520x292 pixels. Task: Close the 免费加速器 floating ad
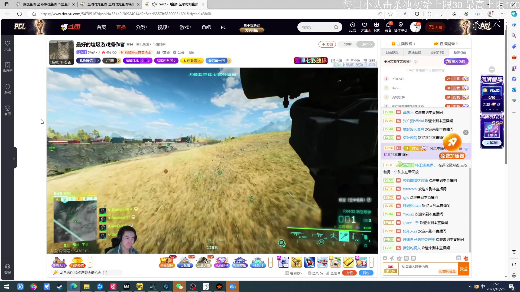[466, 132]
